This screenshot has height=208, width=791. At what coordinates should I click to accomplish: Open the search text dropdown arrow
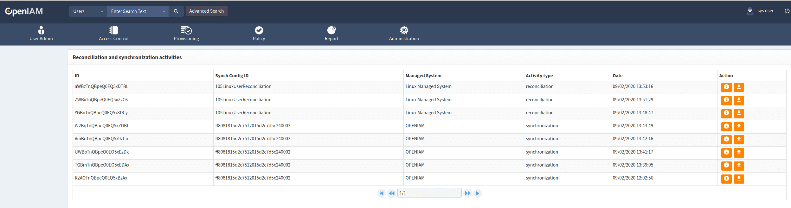164,11
